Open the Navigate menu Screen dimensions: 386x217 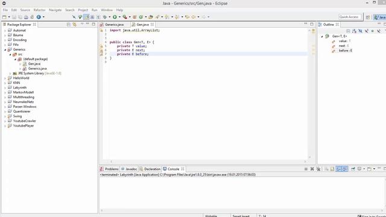pos(55,10)
